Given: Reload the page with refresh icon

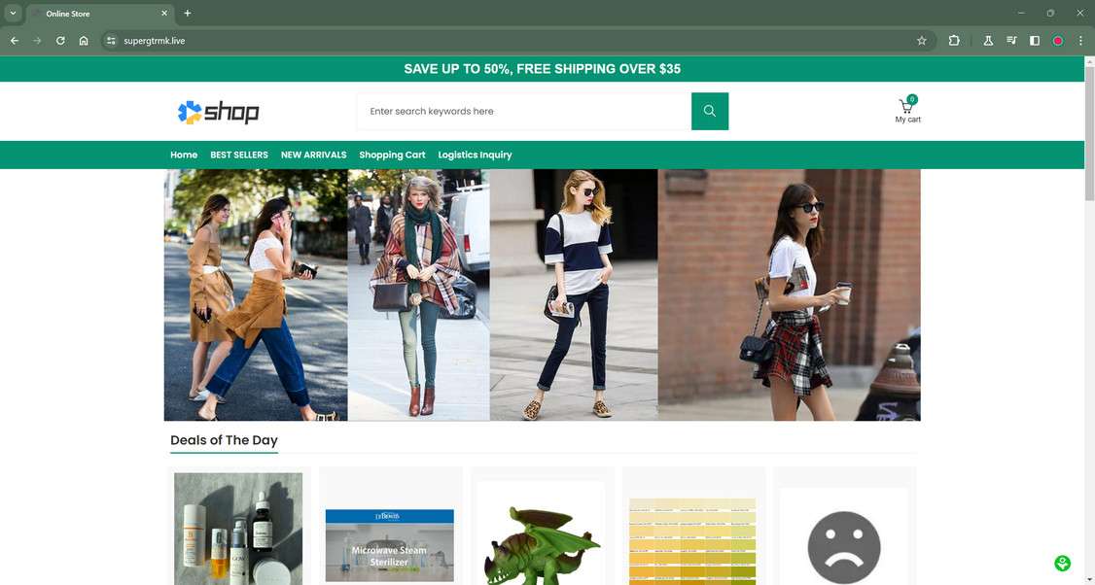Looking at the screenshot, I should coord(60,41).
